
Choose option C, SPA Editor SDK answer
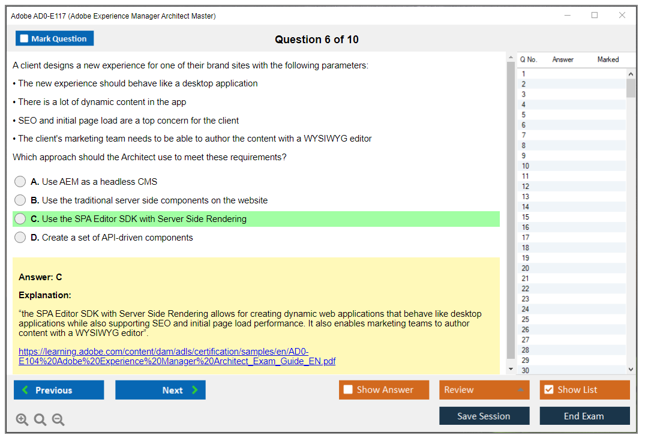click(20, 219)
